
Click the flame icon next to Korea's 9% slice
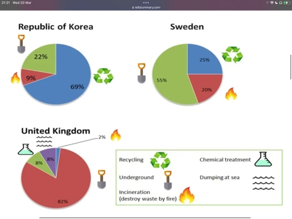15,78
